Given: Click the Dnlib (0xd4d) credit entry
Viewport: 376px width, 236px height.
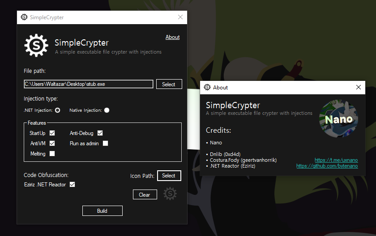Looking at the screenshot, I should (x=225, y=154).
